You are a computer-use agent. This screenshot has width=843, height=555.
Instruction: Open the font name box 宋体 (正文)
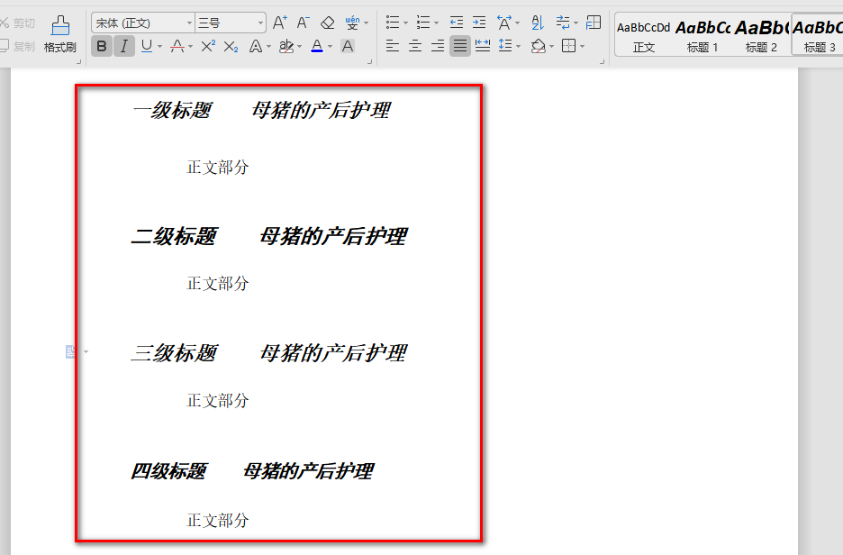(x=143, y=23)
